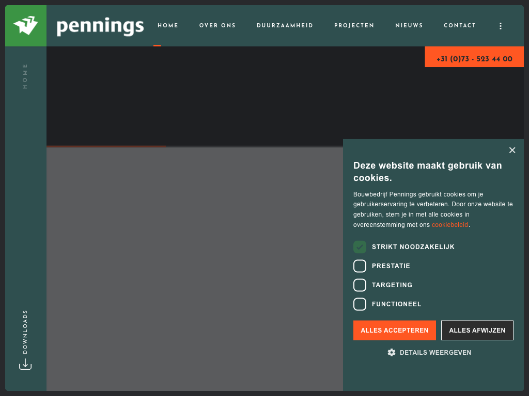Close the cookie banner with X
Screen dimensions: 529x396
[512, 150]
